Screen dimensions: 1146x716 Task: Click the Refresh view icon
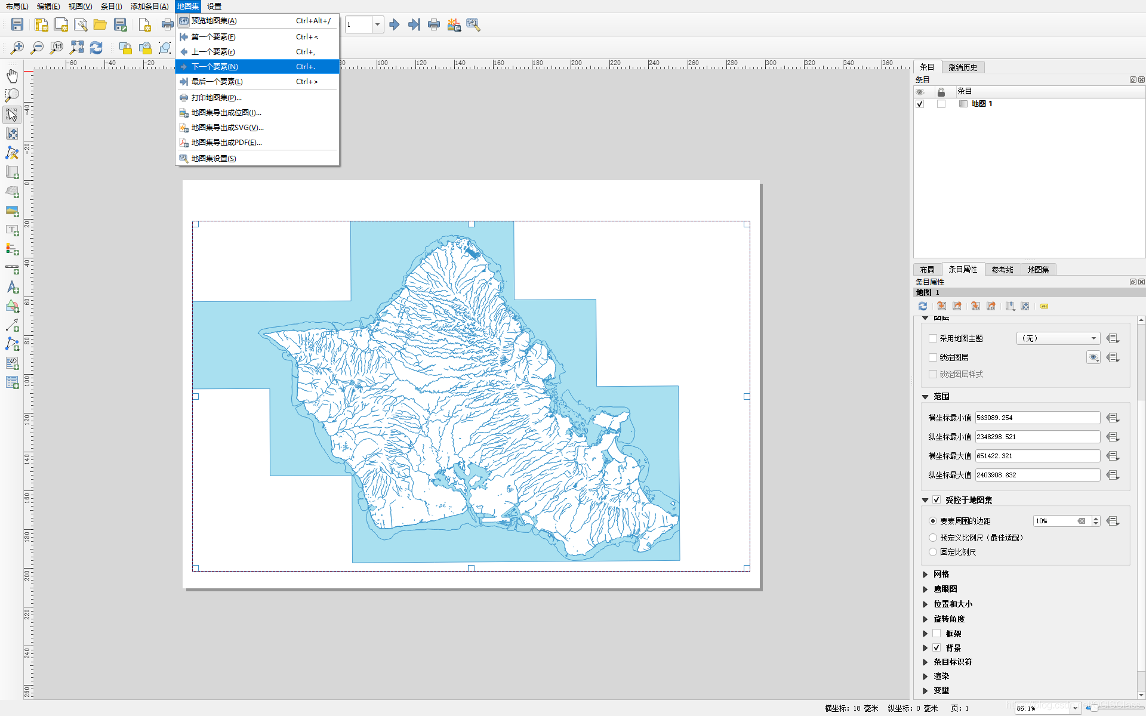[x=96, y=48]
